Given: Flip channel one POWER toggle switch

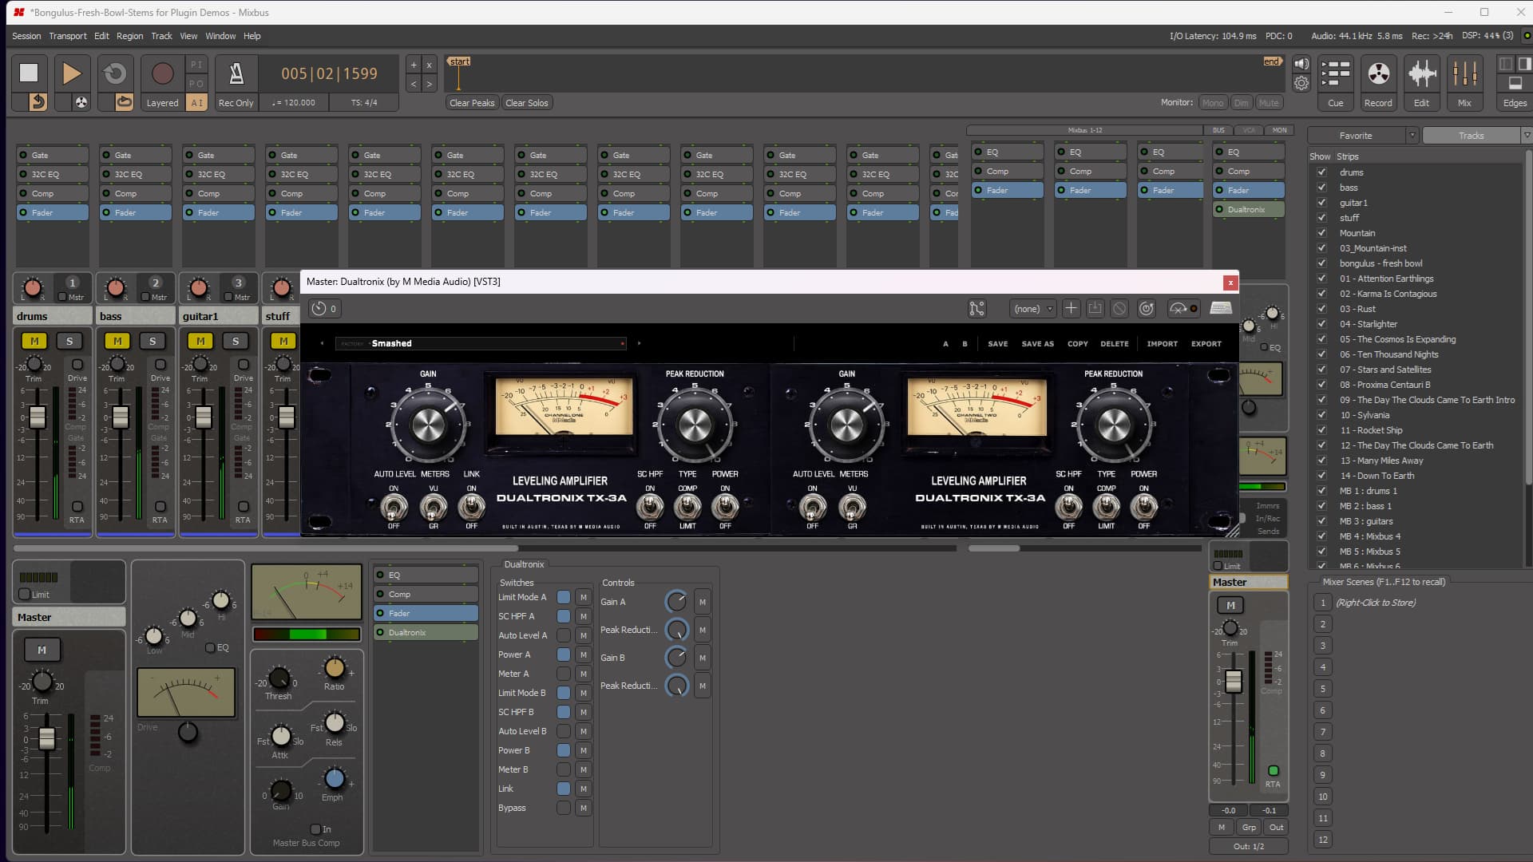Looking at the screenshot, I should pos(725,506).
